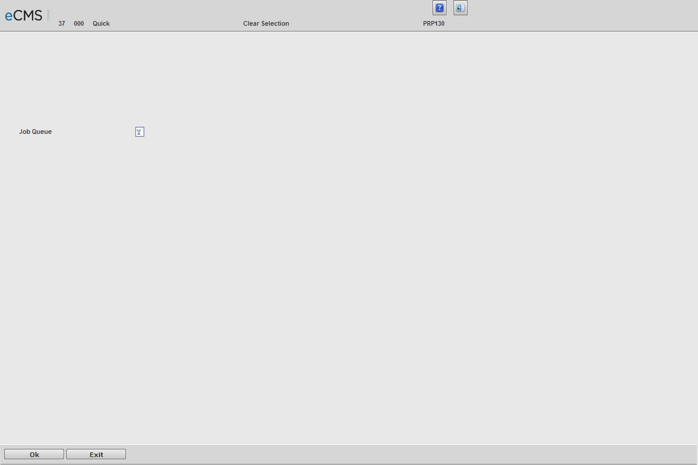This screenshot has height=465, width=698.
Task: Leave the screen with Exit button
Action: [x=96, y=454]
